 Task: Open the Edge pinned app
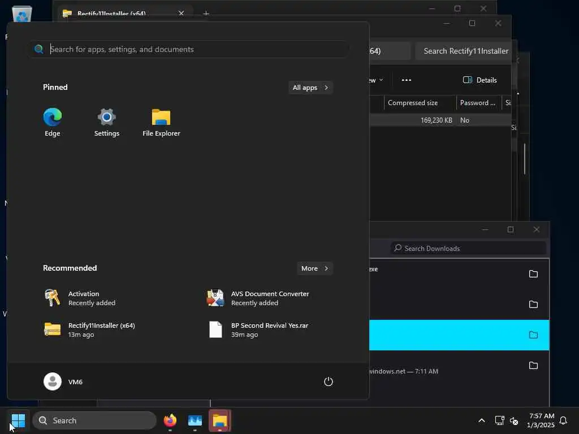tap(53, 123)
